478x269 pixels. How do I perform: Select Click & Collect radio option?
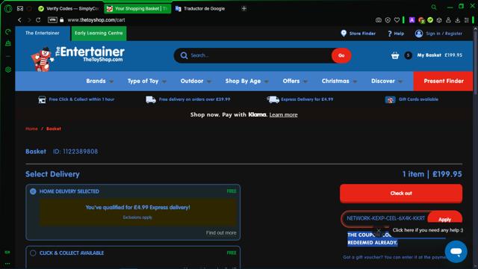[33, 253]
